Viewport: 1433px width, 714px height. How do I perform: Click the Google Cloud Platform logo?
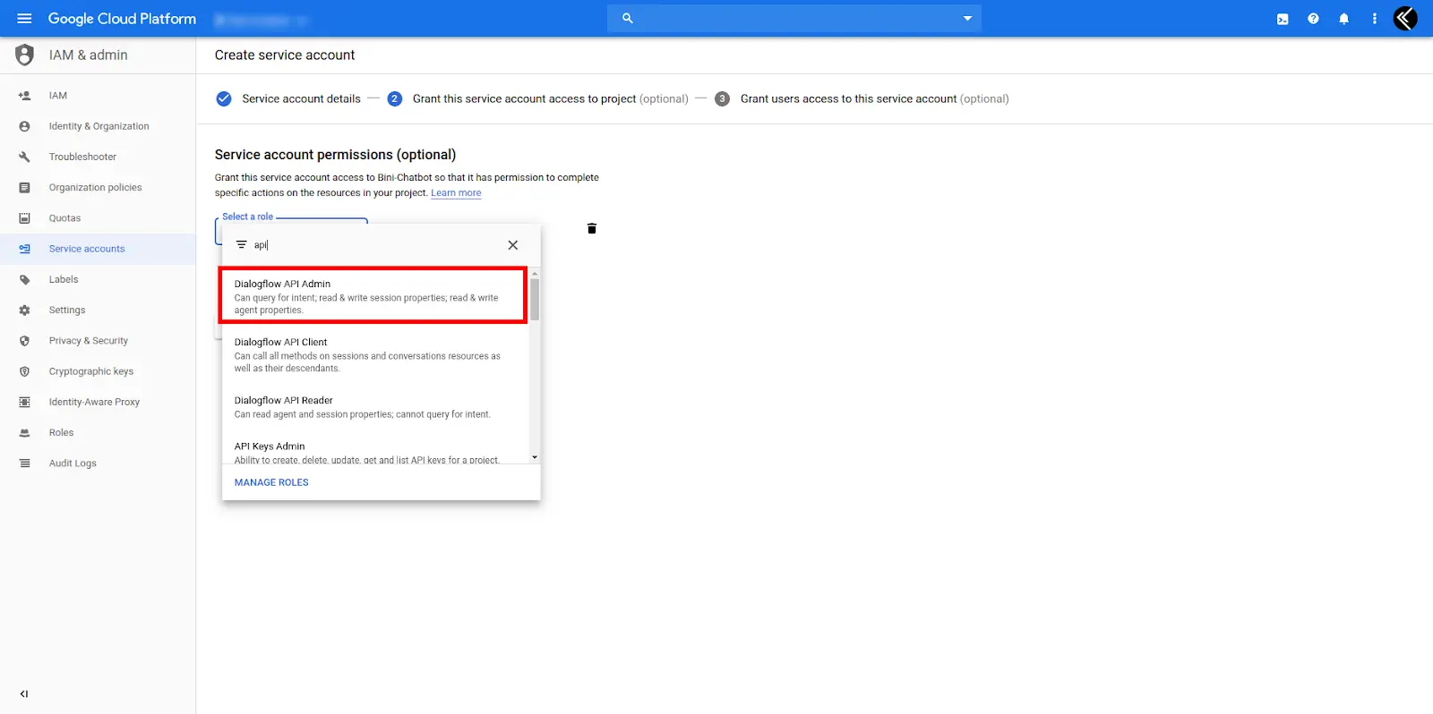122,19
